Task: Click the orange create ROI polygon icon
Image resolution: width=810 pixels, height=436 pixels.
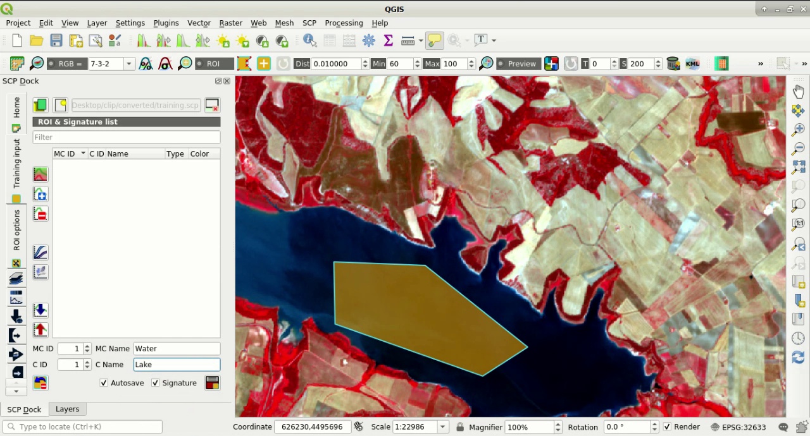Action: pyautogui.click(x=244, y=64)
